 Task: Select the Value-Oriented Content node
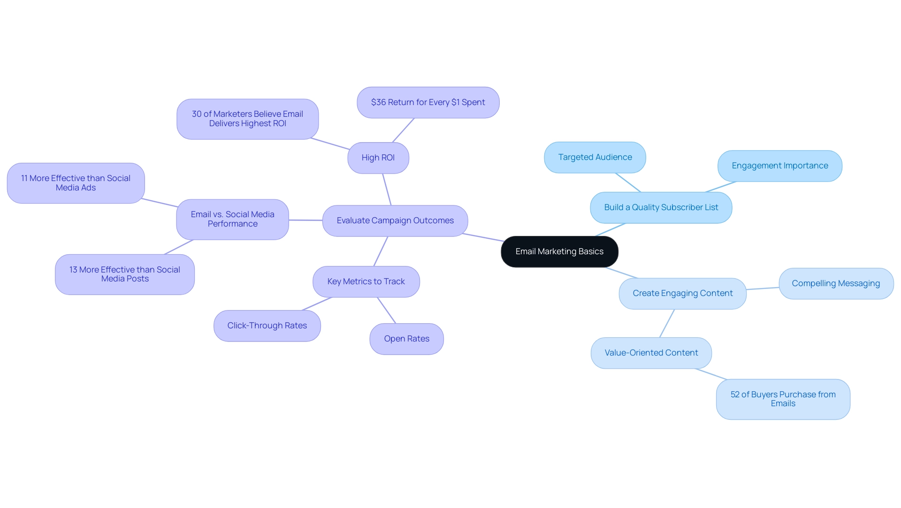pos(651,352)
